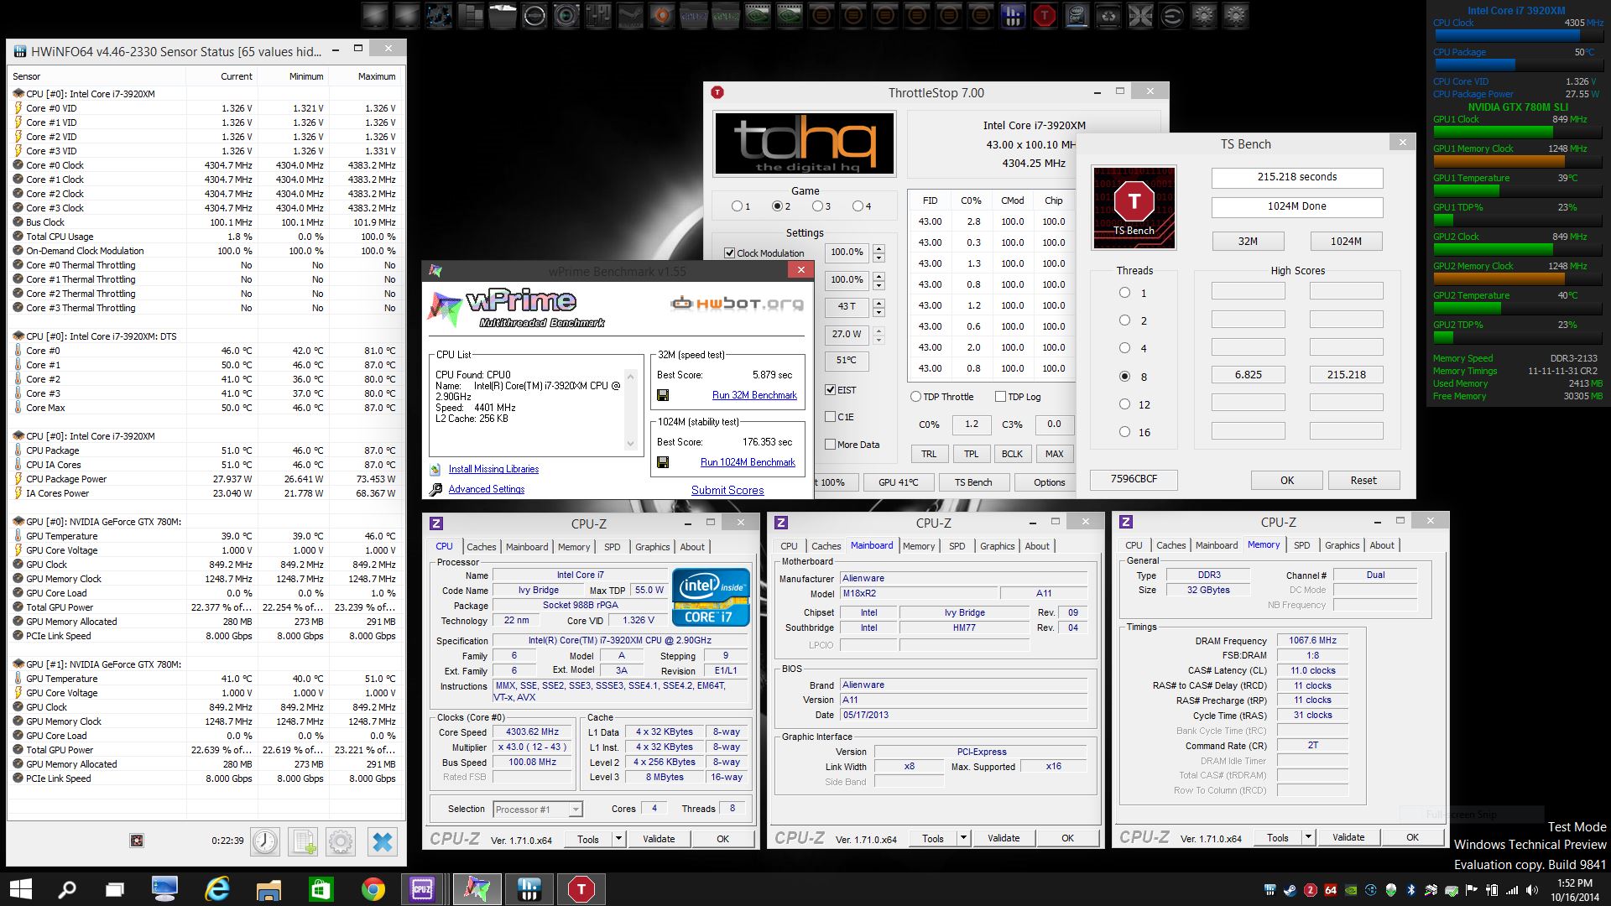The width and height of the screenshot is (1611, 906).
Task: Select the TDP Throttle radio button
Action: click(915, 397)
